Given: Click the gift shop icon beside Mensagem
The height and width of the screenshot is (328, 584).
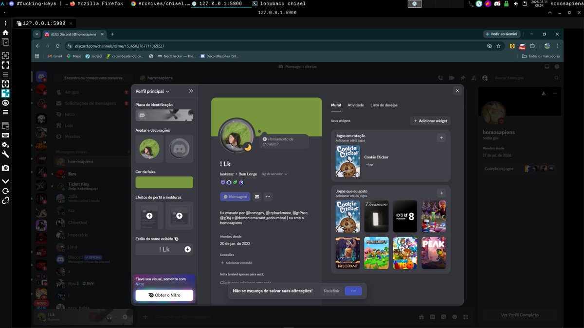Looking at the screenshot, I should point(257,197).
